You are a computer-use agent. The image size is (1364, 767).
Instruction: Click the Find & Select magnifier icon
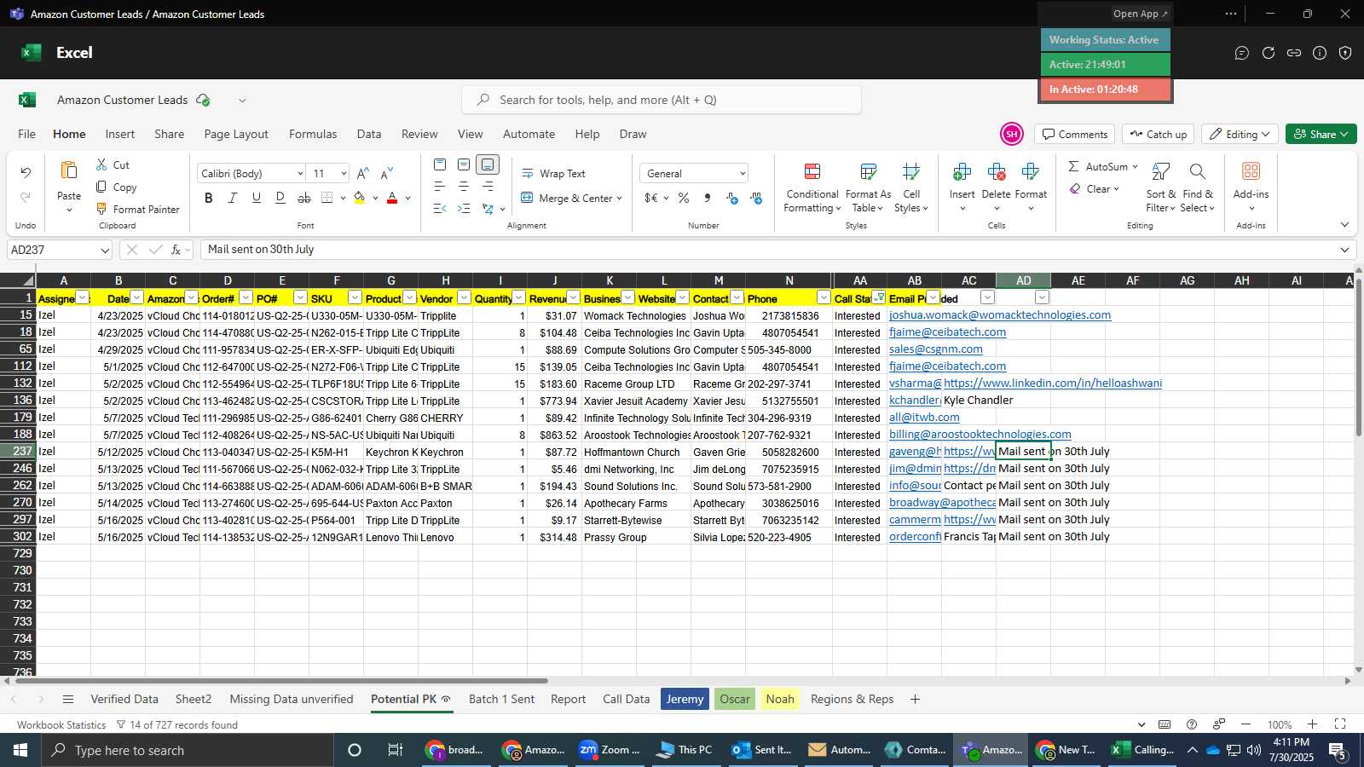click(1198, 172)
